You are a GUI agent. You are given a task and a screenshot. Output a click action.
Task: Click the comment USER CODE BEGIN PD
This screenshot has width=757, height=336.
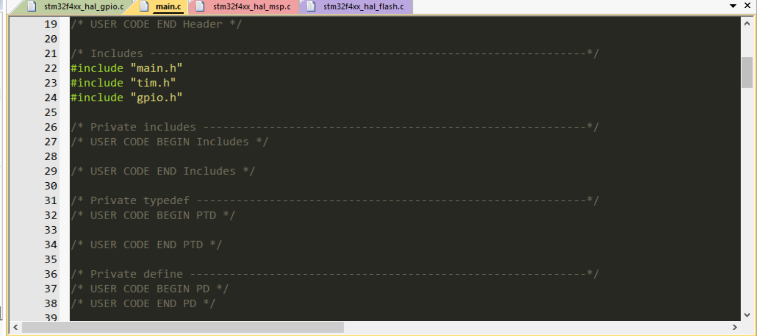[149, 288]
